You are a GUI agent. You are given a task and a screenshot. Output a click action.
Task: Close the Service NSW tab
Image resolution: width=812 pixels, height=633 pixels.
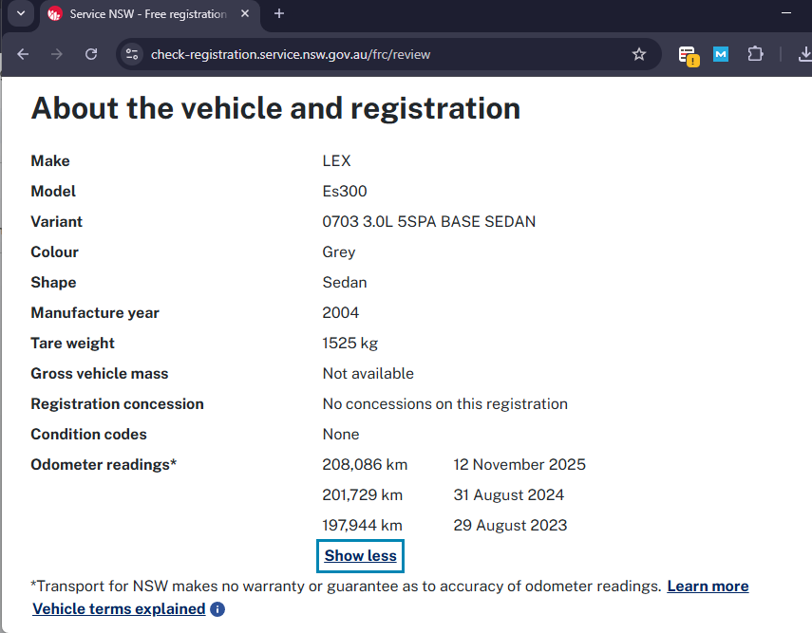pos(245,14)
